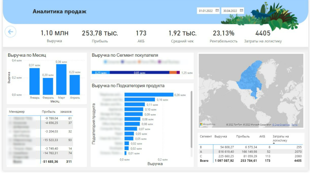The height and width of the screenshot is (173, 310).
Task: Open the OpenStreetMap link
Action: pos(281,125)
